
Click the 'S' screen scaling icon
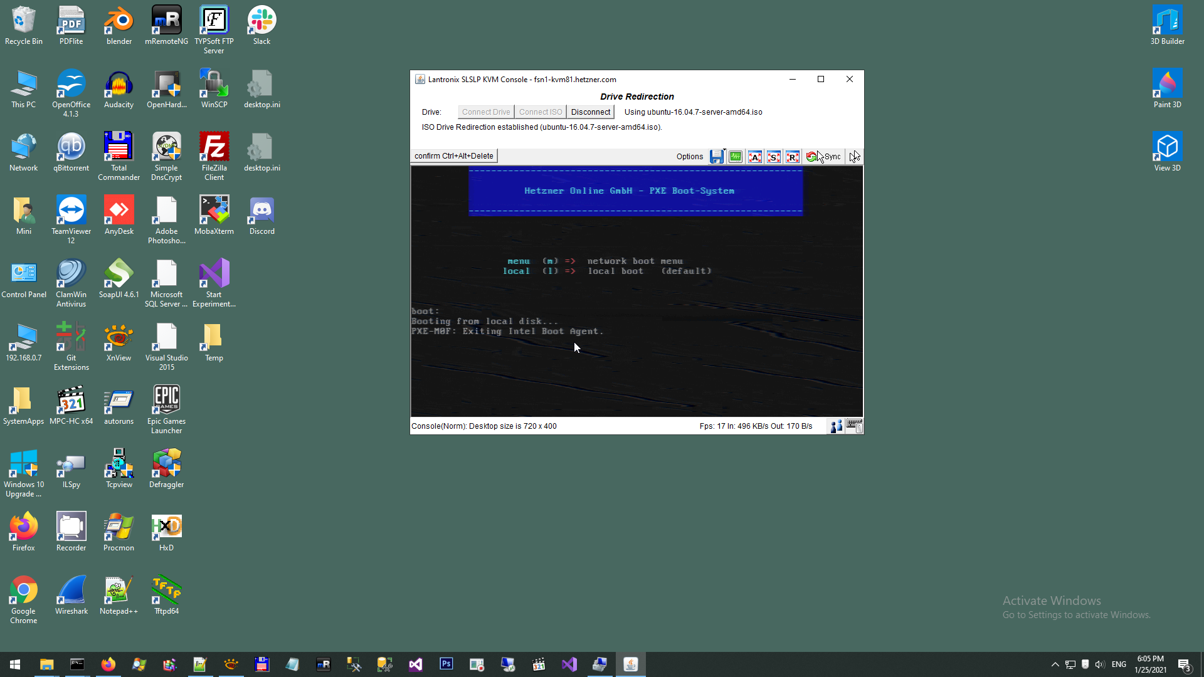774,157
